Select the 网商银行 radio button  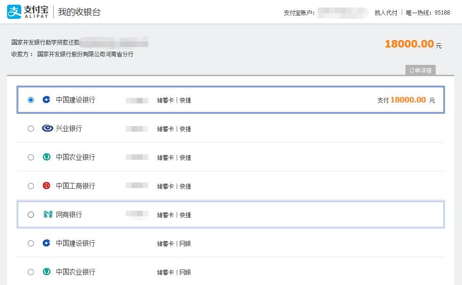[31, 215]
